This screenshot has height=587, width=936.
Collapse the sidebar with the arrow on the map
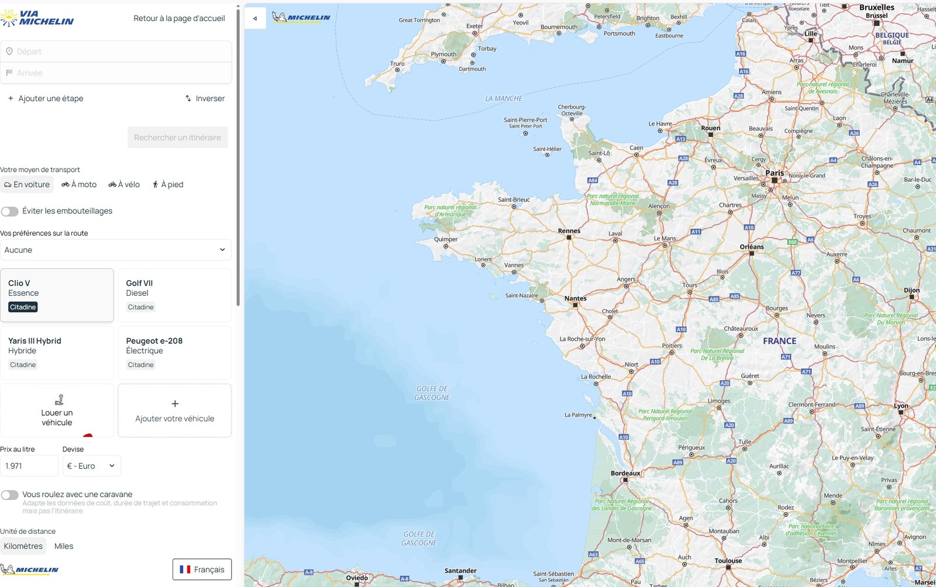coord(255,18)
